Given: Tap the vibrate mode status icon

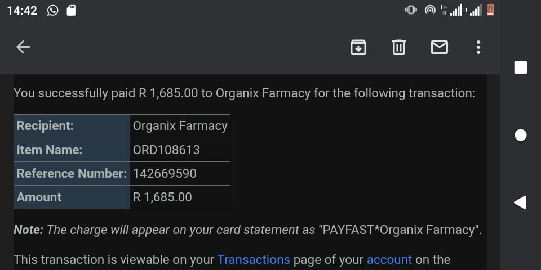Looking at the screenshot, I should (x=411, y=10).
